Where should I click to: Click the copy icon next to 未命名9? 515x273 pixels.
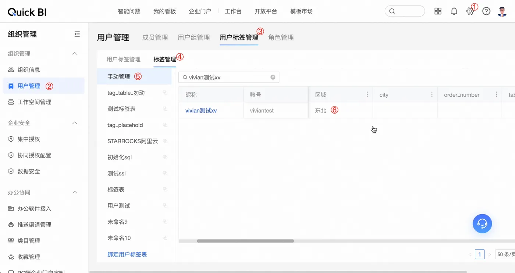pos(165,222)
